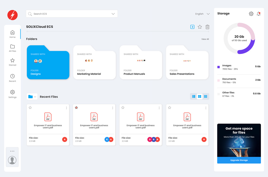Click the red H user avatar
The height and width of the screenshot is (177, 268).
pyautogui.click(x=204, y=139)
